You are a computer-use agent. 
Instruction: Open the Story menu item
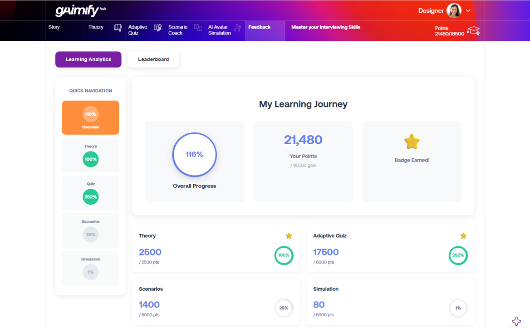click(54, 27)
